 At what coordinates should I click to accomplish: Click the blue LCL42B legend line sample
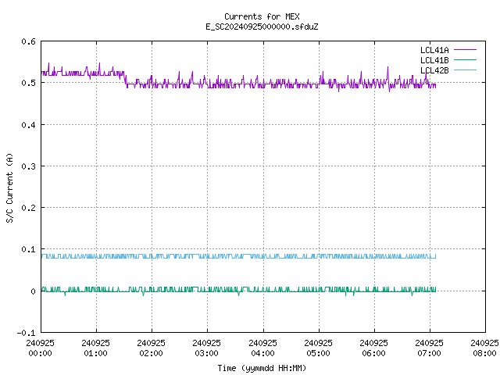click(465, 70)
